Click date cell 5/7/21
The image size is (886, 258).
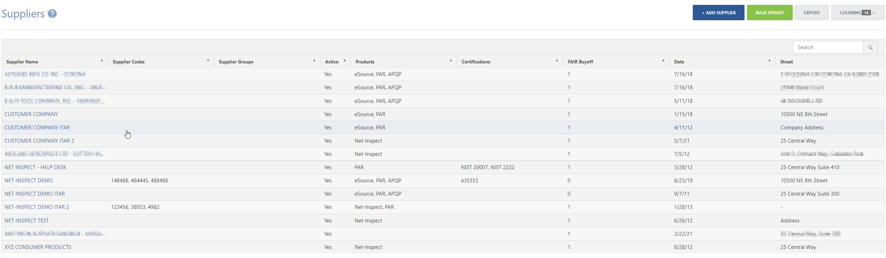point(682,141)
